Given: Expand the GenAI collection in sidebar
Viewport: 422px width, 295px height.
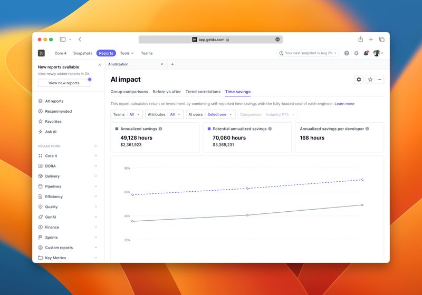Looking at the screenshot, I should coord(95,217).
